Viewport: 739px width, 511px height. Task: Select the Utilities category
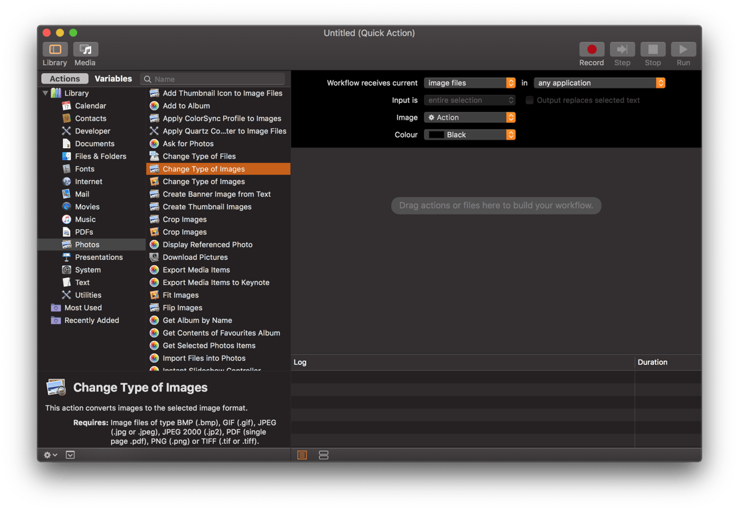(x=88, y=295)
